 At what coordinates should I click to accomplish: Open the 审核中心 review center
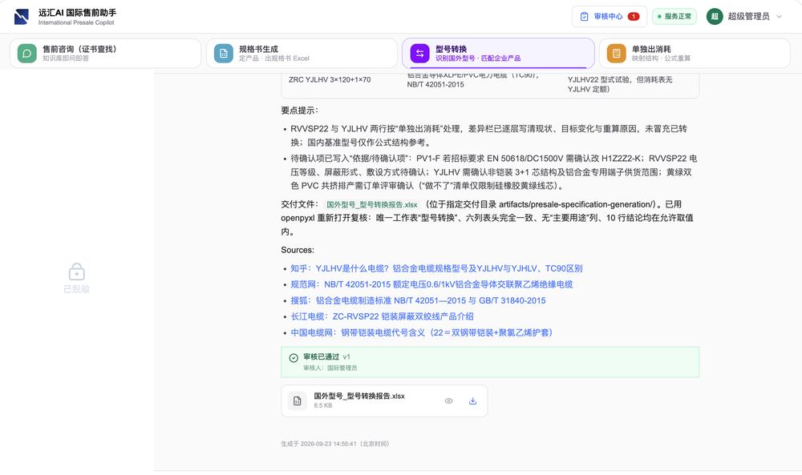(x=610, y=16)
